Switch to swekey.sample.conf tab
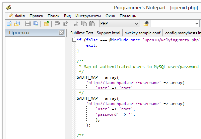201x139 pixels. (x=142, y=33)
